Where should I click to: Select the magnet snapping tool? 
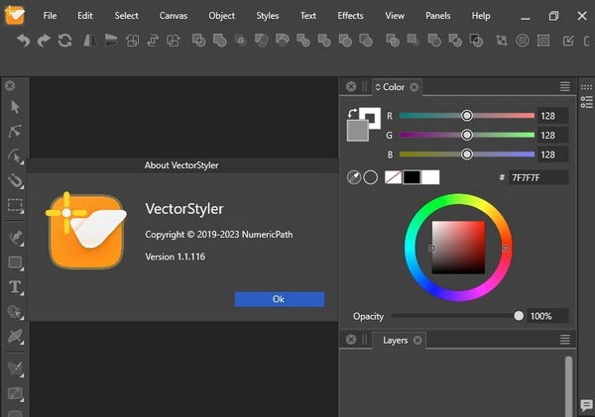16,181
